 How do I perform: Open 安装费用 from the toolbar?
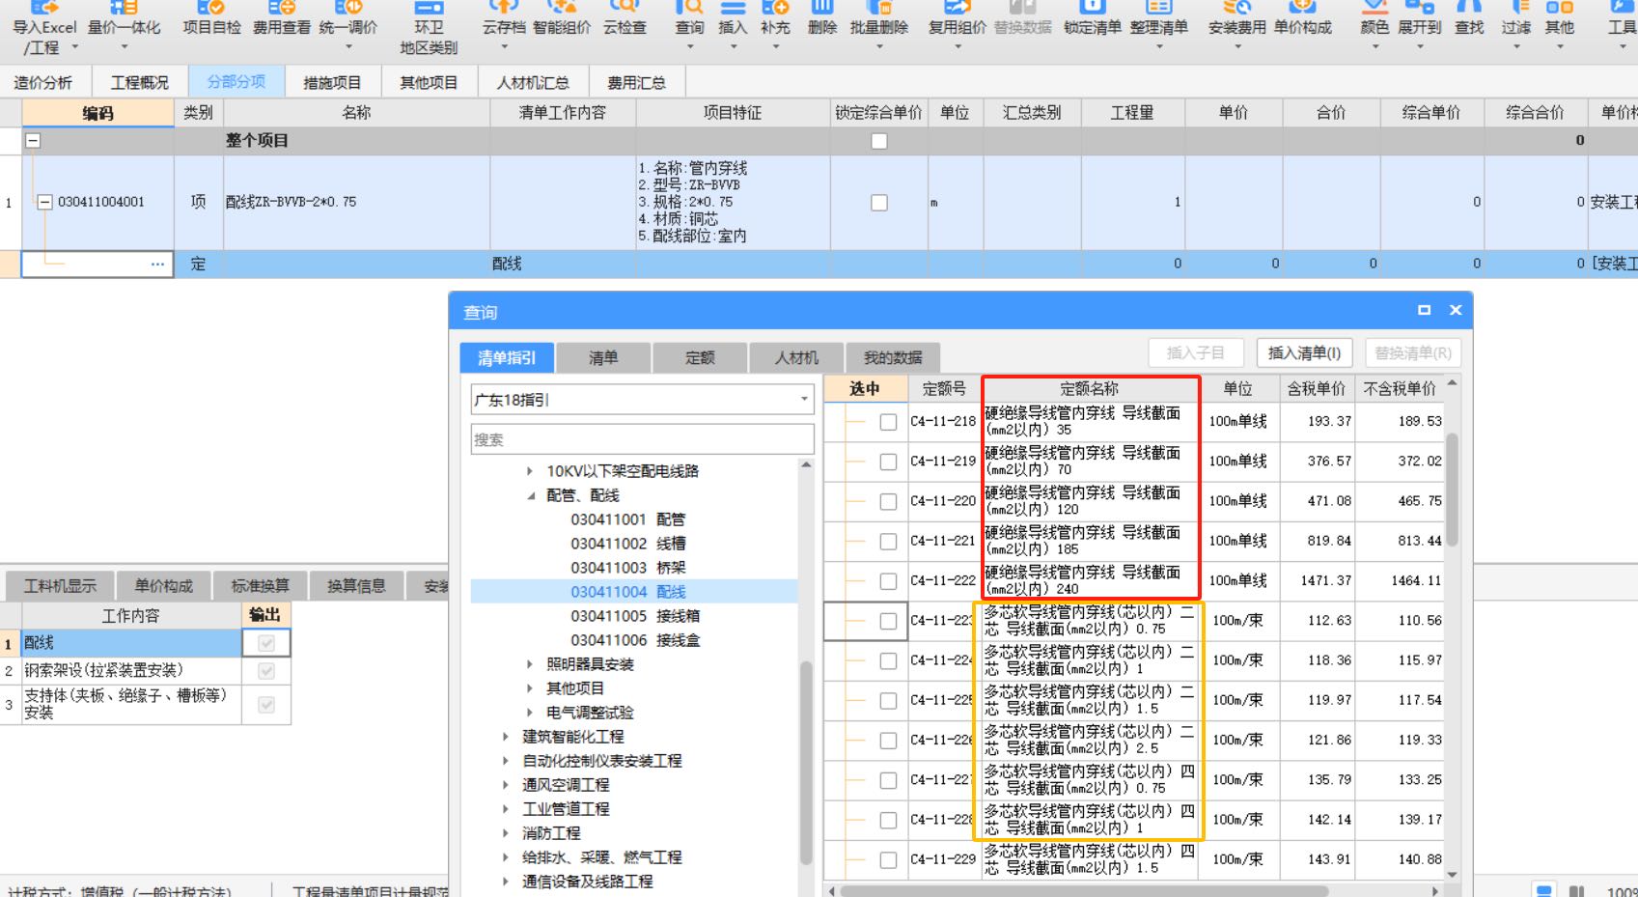(x=1237, y=23)
